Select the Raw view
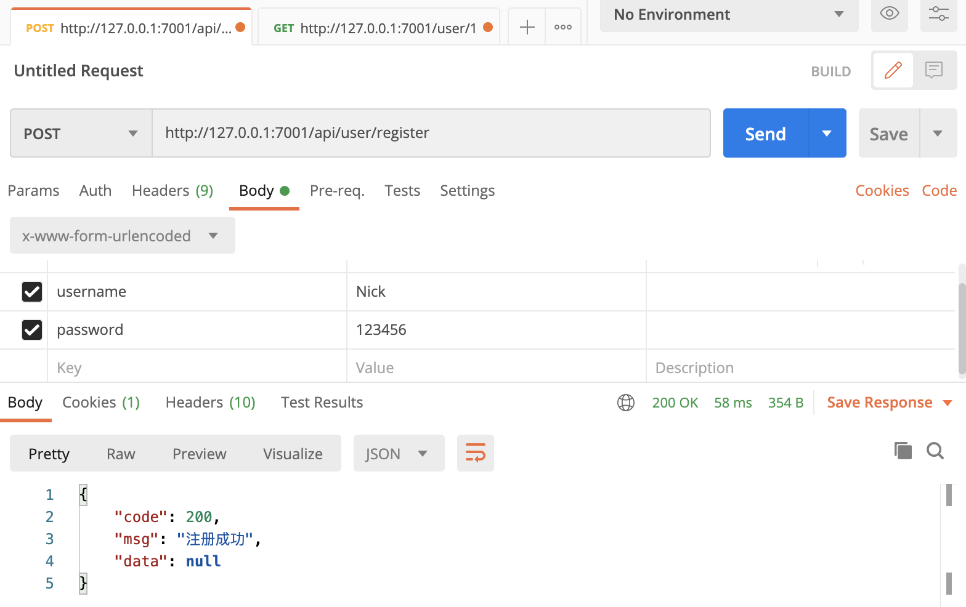 coord(121,454)
